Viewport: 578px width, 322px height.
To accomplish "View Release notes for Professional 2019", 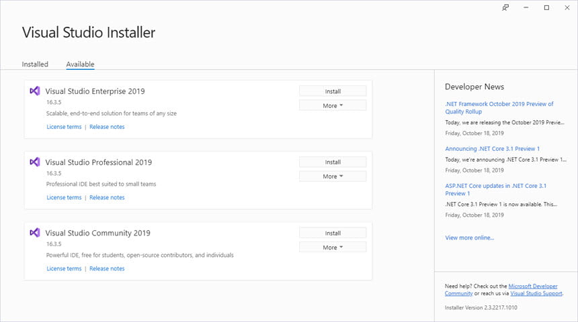I will tap(107, 197).
